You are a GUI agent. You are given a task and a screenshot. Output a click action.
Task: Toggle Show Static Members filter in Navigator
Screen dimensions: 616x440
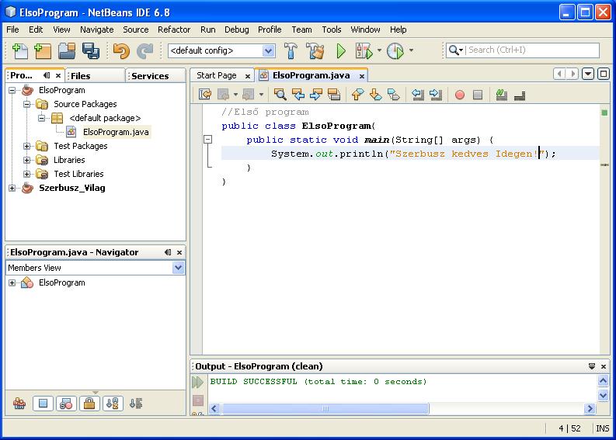point(66,404)
